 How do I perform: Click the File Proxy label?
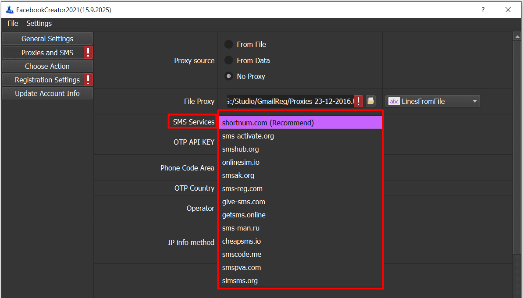199,101
